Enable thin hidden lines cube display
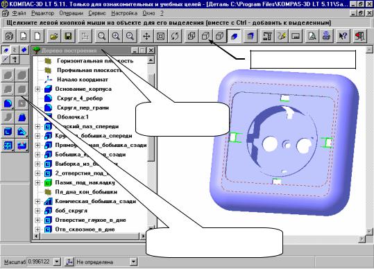 point(220,36)
